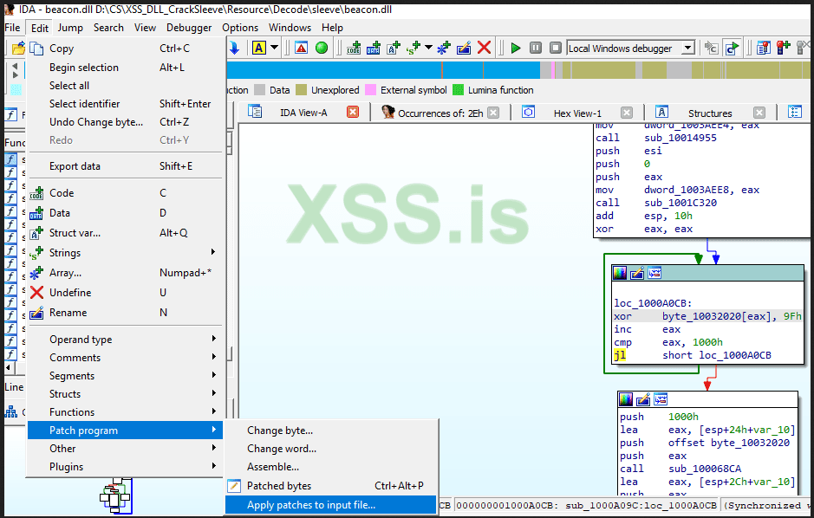Viewport: 814px width, 518px height.
Task: Click the Strings toolbar icon with green plus
Action: pos(414,49)
